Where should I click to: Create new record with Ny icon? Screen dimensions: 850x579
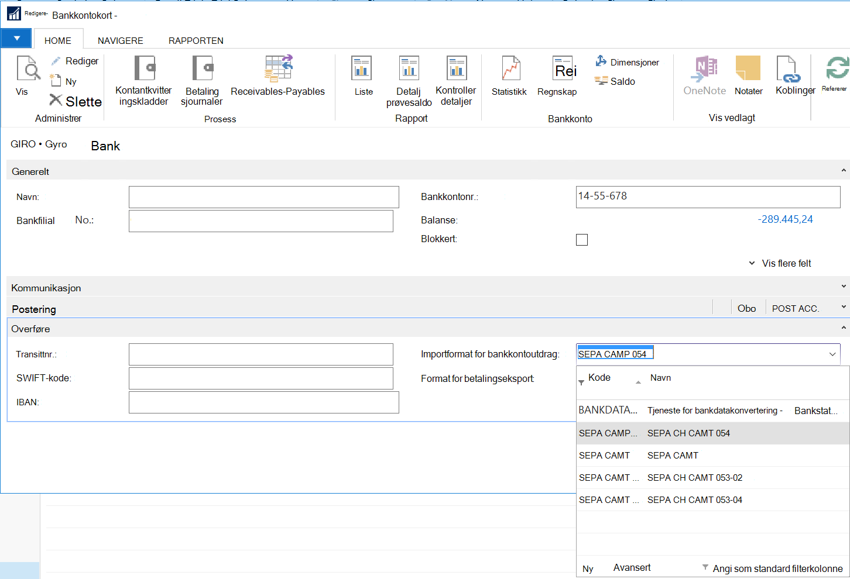[56, 81]
